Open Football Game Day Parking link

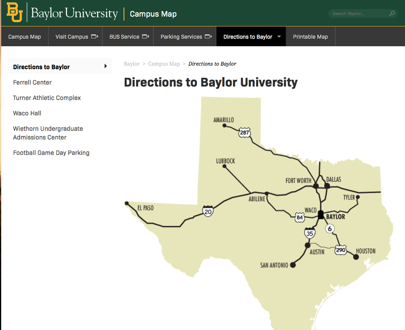tap(51, 153)
